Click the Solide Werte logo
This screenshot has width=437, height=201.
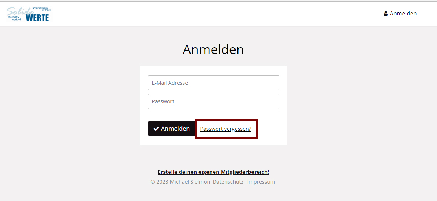[28, 14]
